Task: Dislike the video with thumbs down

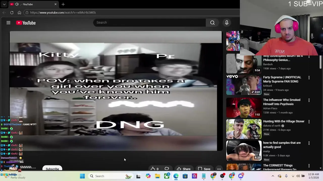Action: pyautogui.click(x=167, y=169)
